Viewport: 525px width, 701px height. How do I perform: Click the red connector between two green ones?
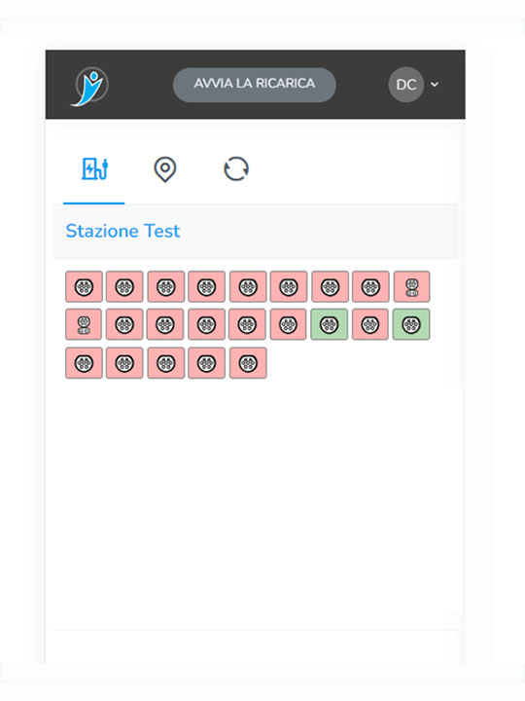(x=370, y=324)
